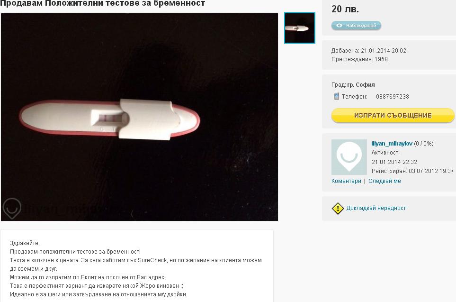Click the seller avatar smiley pin icon

pos(349,157)
